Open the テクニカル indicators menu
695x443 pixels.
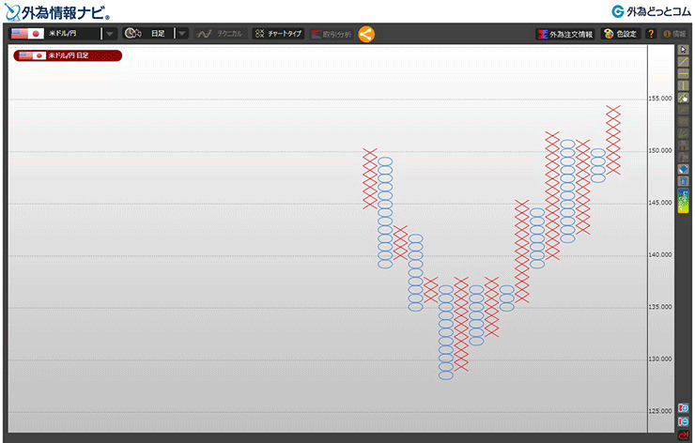[219, 34]
